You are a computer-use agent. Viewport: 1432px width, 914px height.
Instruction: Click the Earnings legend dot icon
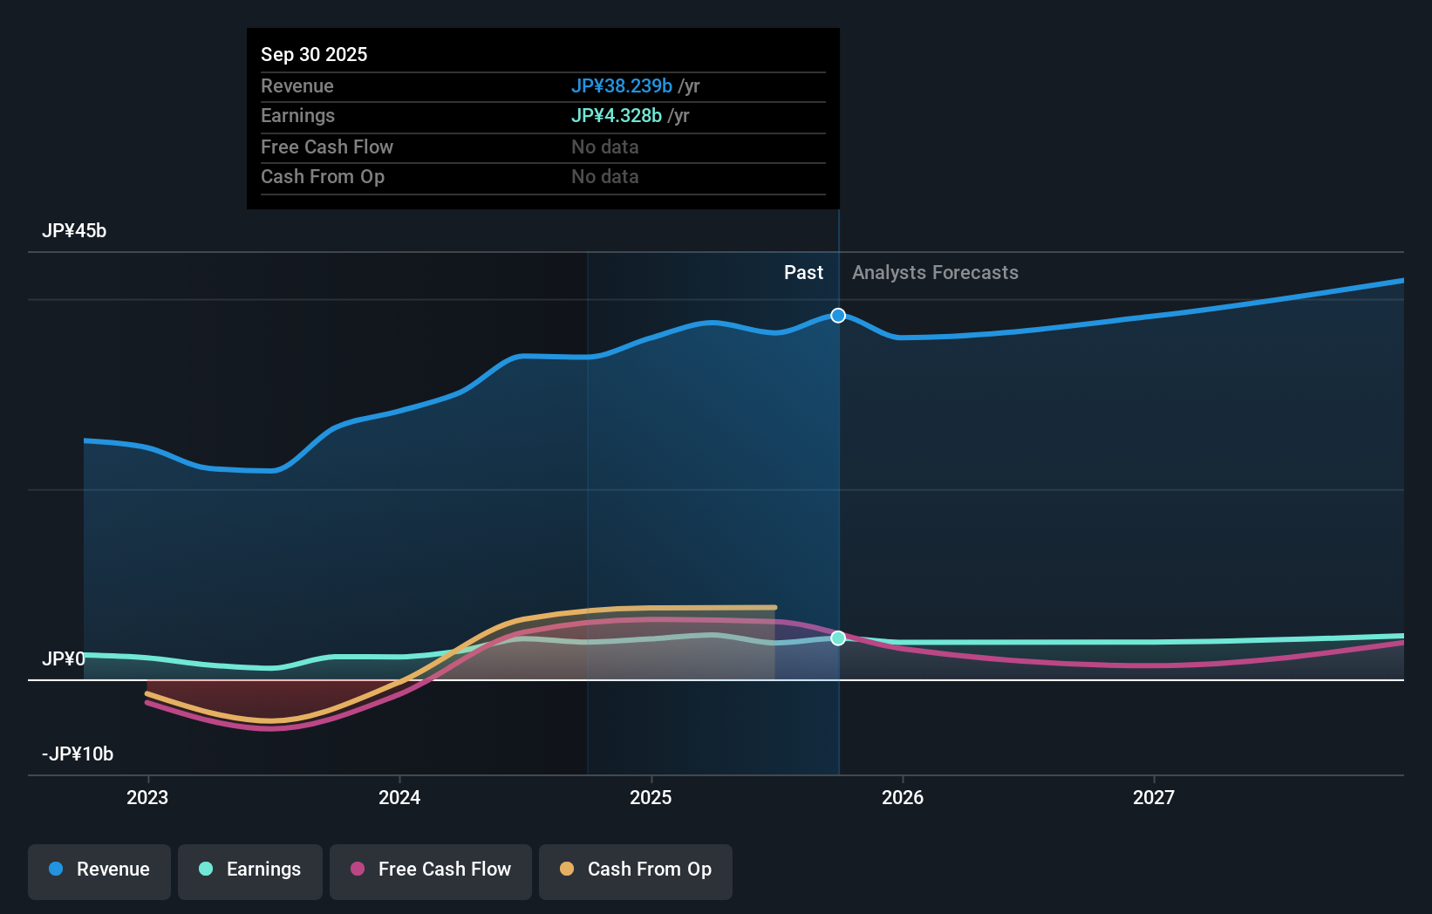click(x=204, y=870)
